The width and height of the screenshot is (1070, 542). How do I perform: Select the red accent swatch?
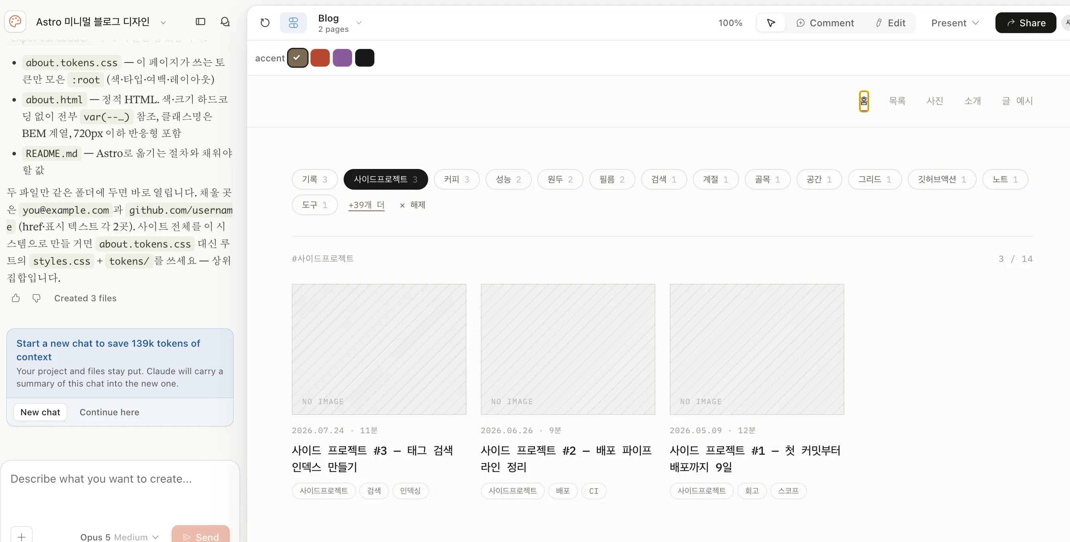point(320,58)
